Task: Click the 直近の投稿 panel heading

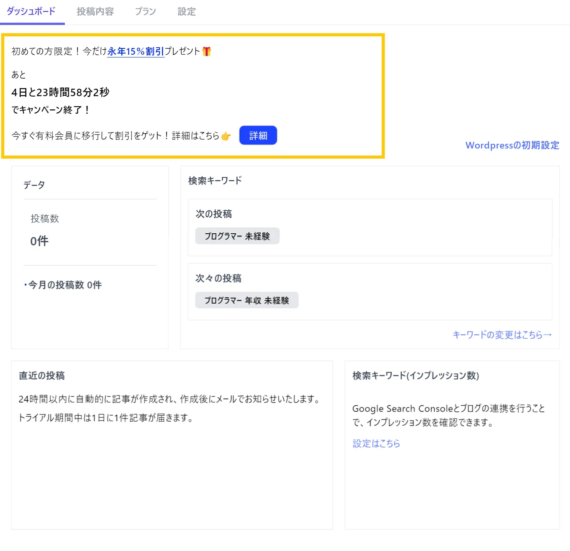Action: click(x=42, y=376)
